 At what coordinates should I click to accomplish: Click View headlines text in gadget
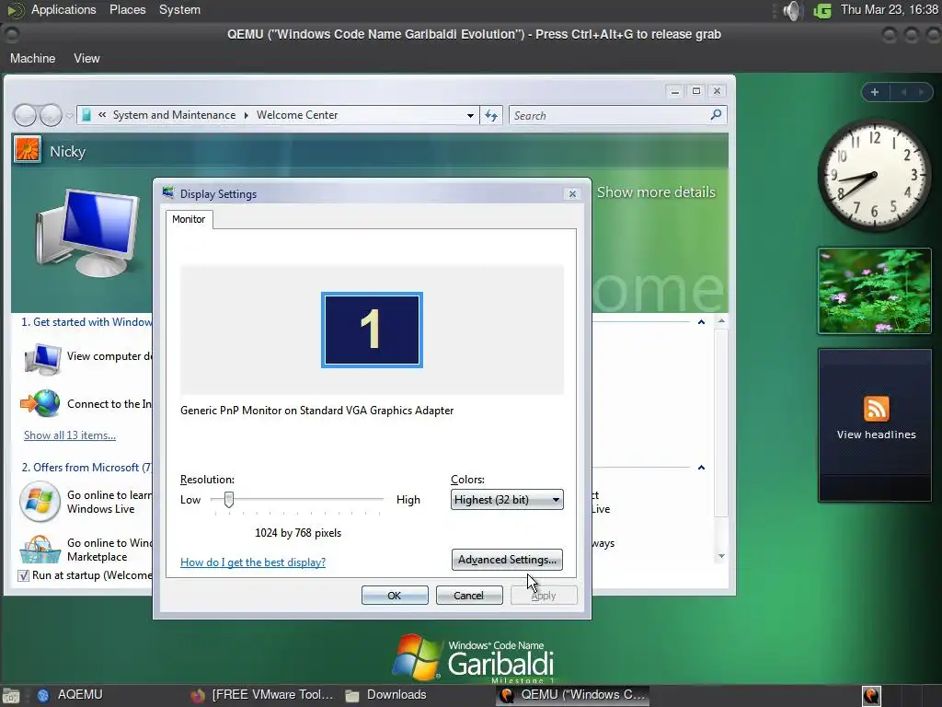coord(877,435)
